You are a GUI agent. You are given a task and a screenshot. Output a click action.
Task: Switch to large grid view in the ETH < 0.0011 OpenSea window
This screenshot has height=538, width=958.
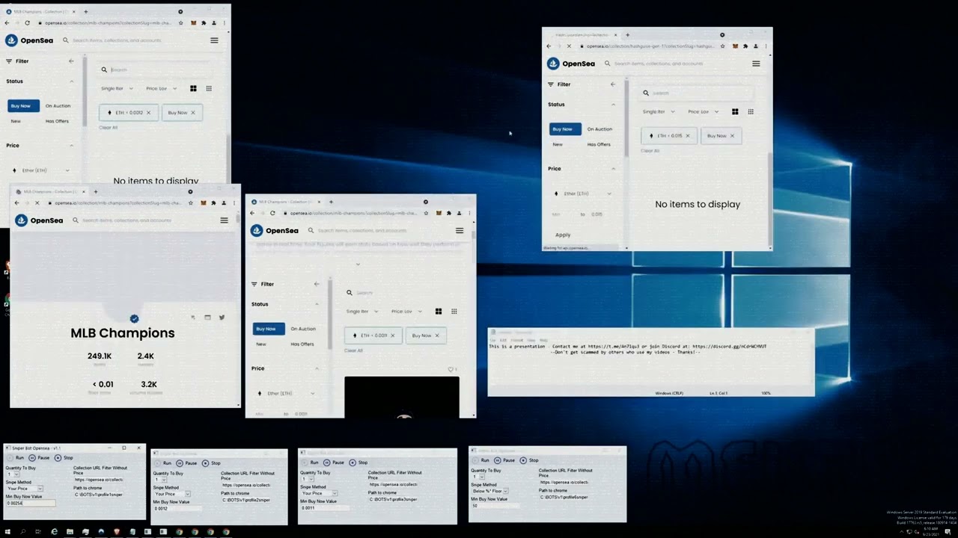pyautogui.click(x=439, y=311)
